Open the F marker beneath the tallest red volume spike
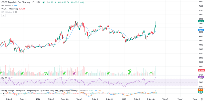This screenshot has width=205, height=101. click(x=109, y=74)
